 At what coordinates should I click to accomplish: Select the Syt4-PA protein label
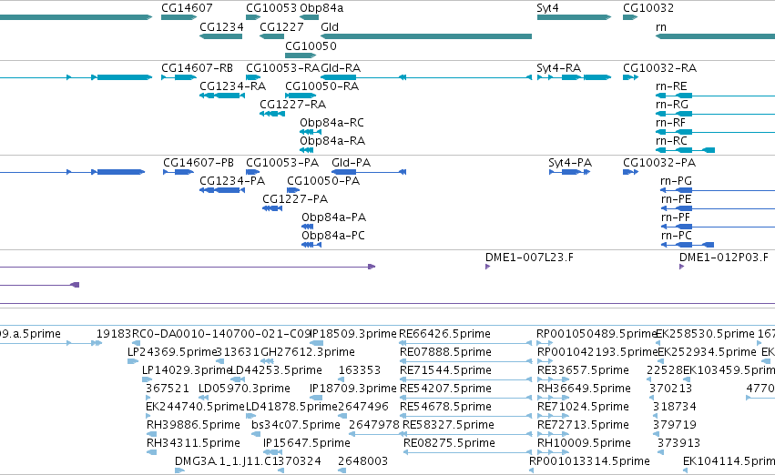click(x=570, y=163)
